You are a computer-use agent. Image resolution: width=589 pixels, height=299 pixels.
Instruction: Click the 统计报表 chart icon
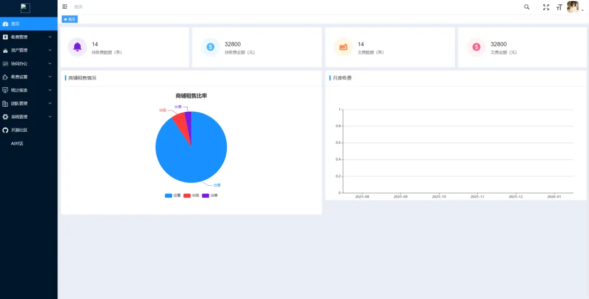(x=5, y=90)
